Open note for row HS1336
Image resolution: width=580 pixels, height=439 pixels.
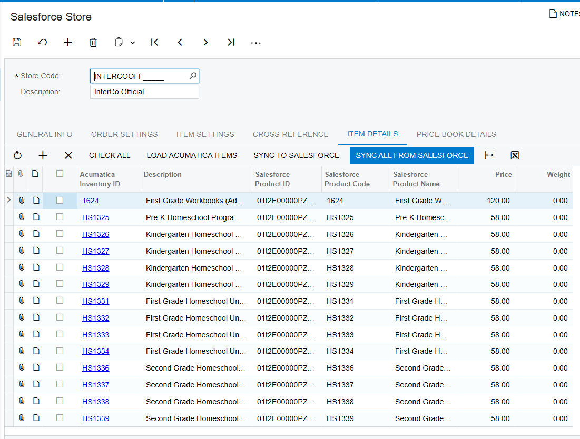coord(36,367)
